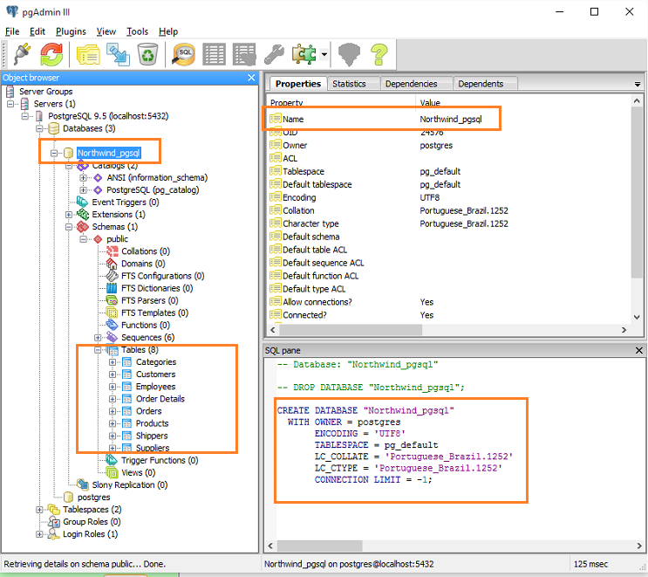Click the Views (0) icon
The height and width of the screenshot is (577, 648).
[112, 472]
